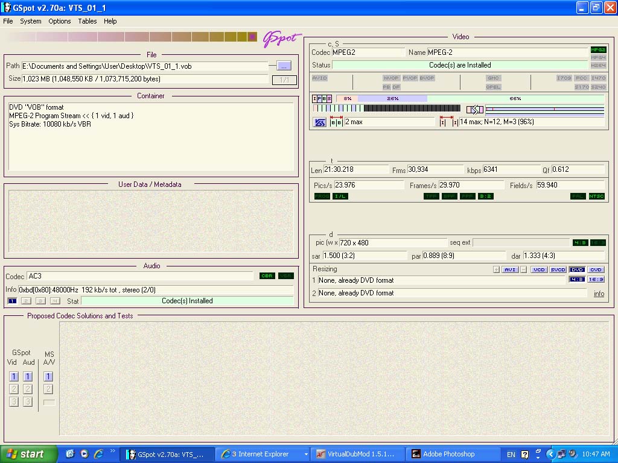Select audio track 1 button
Image resolution: width=618 pixels, height=463 pixels.
coord(12,301)
